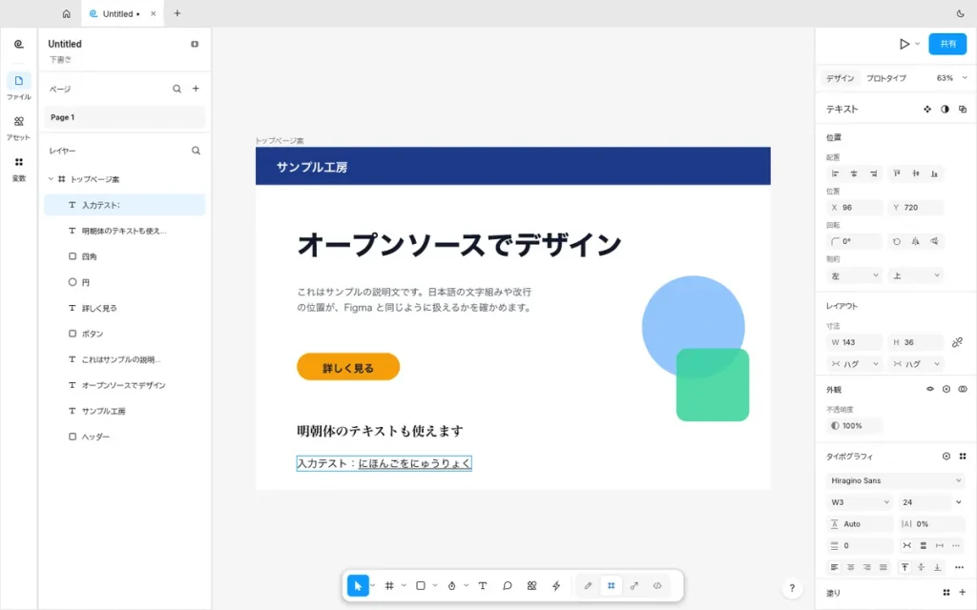
Task: Search layers with magnifier icon
Action: point(196,151)
